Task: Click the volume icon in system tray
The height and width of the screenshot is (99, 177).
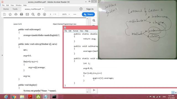Action: (160, 97)
